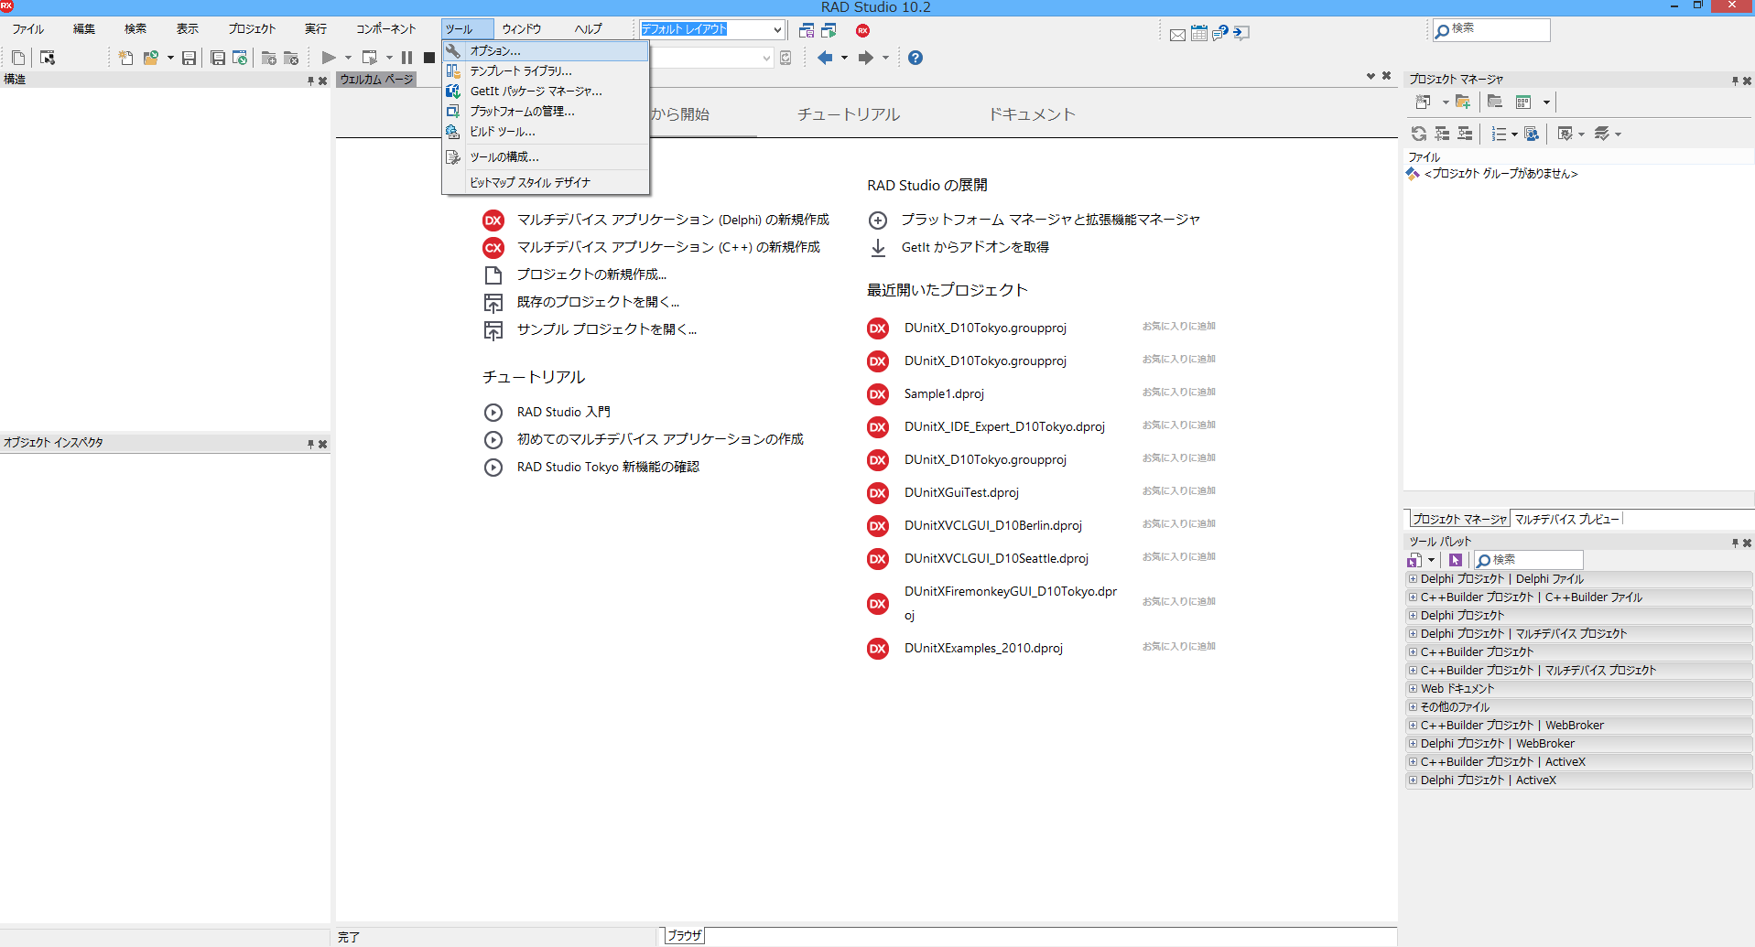1755x947 pixels.
Task: Expand the Delphi プロジェクト | Delphi ファイル category
Action: [x=1413, y=579]
